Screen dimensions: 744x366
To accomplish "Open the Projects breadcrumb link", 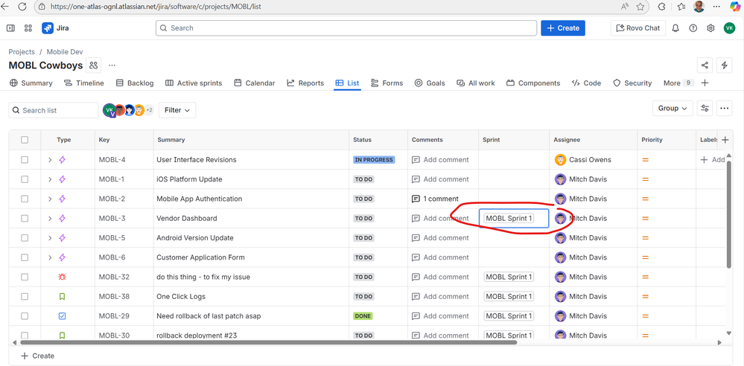I will pyautogui.click(x=22, y=51).
